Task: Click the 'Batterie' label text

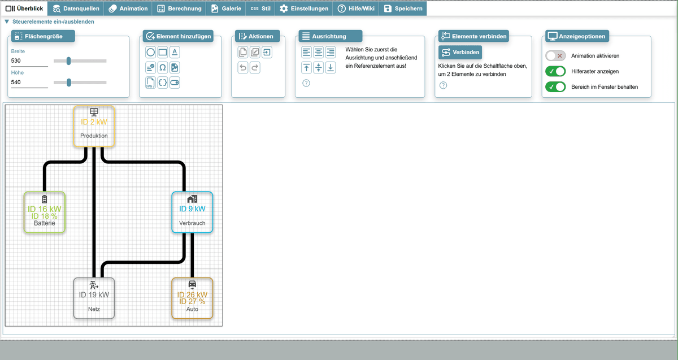Action: click(45, 223)
